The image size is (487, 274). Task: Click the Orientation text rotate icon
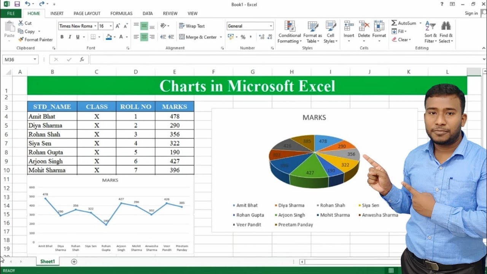163,26
